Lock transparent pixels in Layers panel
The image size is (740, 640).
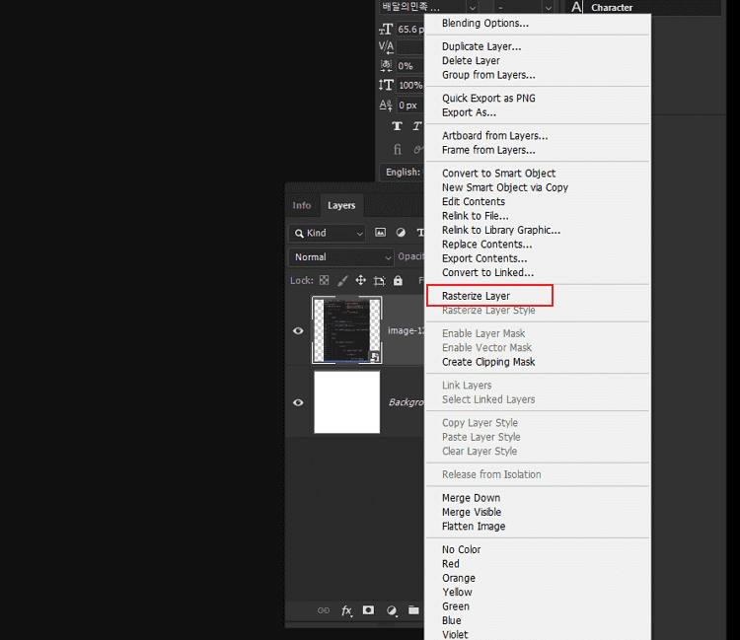tap(324, 281)
